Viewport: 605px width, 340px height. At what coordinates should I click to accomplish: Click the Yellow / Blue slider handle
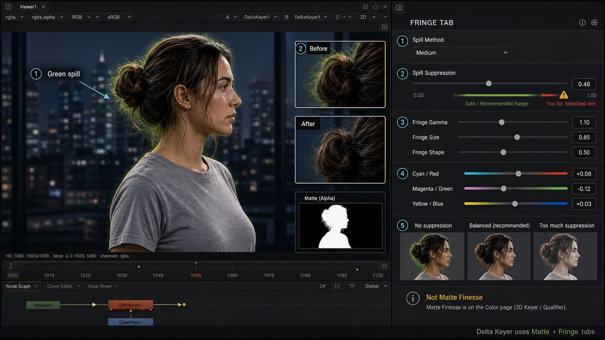click(515, 204)
